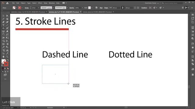Image resolution: width=195 pixels, height=109 pixels.
Task: Select the Pen tool
Action: [x=3, y=22]
